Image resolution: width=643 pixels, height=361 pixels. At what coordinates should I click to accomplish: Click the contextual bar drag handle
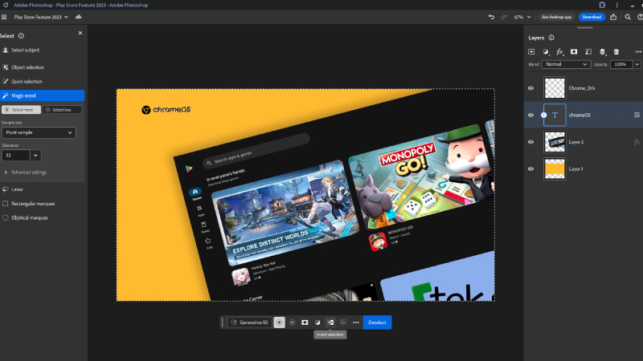(x=223, y=322)
